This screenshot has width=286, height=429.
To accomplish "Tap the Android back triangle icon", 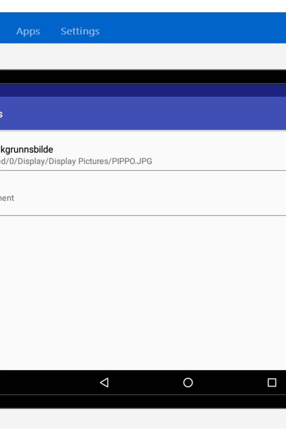I will point(104,383).
